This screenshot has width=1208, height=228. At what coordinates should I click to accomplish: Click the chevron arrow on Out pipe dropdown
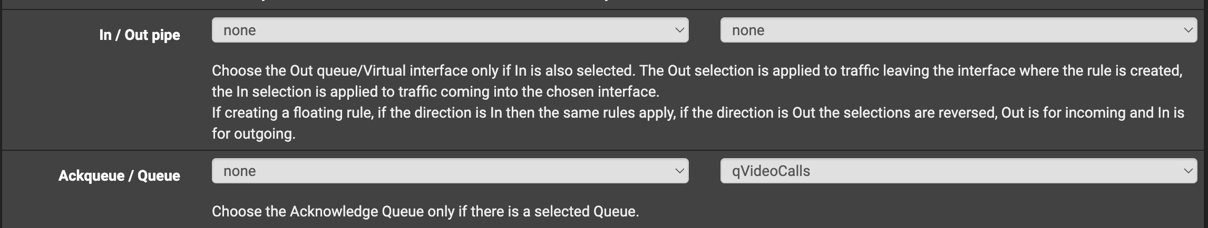[1188, 30]
